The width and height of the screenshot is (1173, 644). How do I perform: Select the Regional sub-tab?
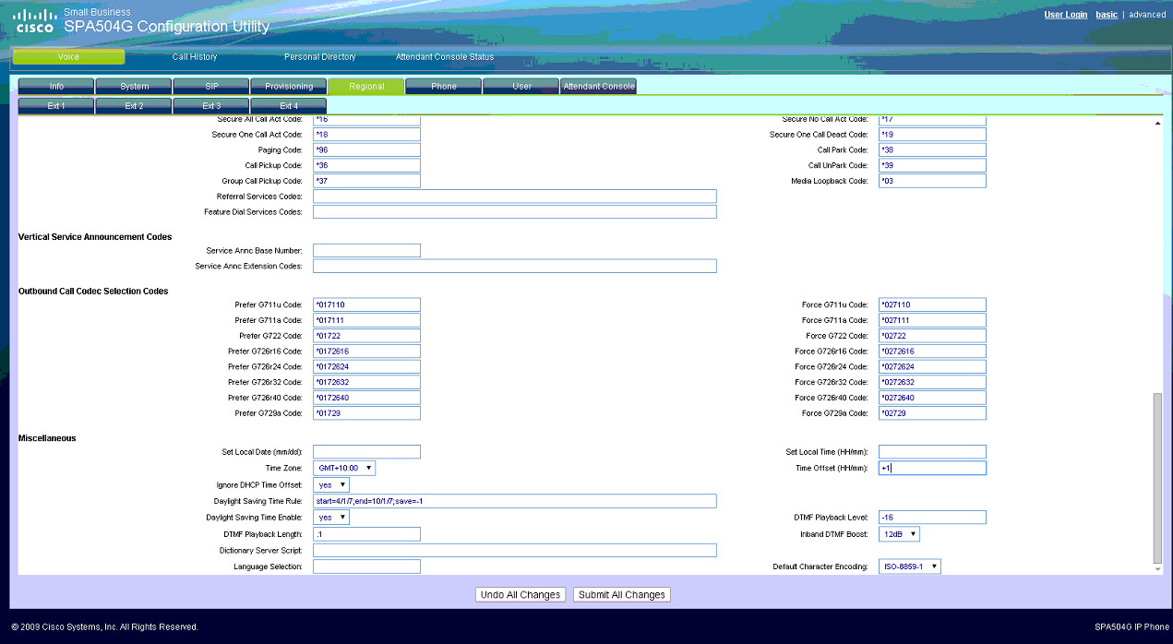[x=366, y=87]
